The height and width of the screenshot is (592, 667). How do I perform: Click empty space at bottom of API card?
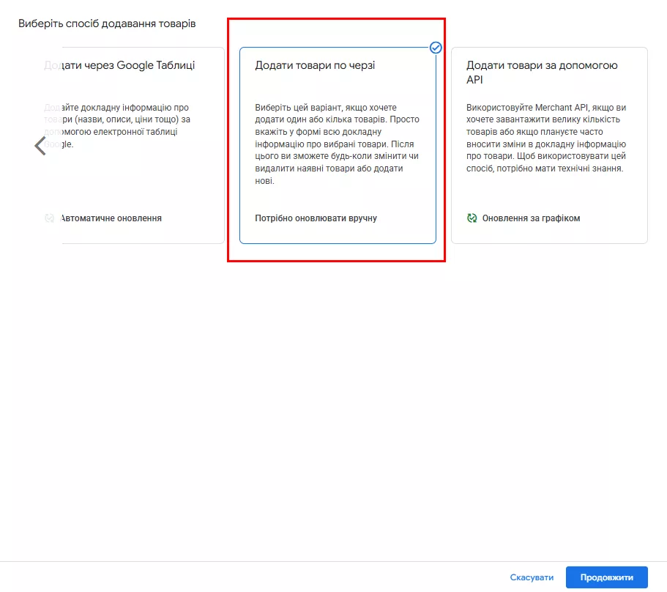click(x=549, y=234)
